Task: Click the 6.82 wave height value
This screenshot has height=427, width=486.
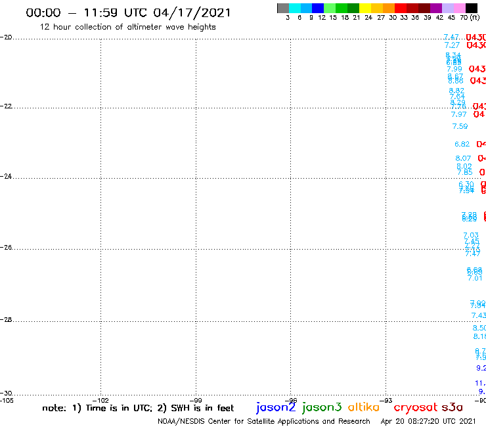Action: pyautogui.click(x=462, y=144)
